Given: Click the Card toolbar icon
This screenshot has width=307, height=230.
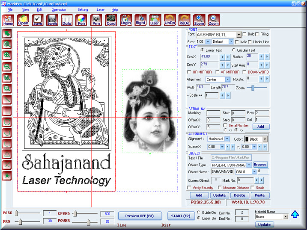Looking at the screenshot, I should (111, 20).
